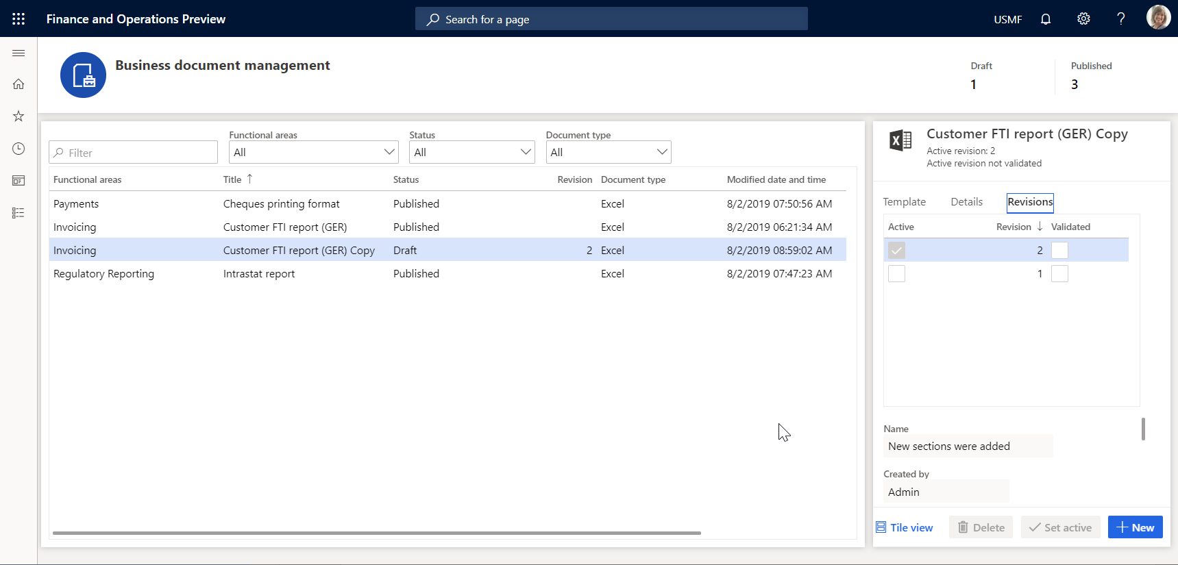Select the Revisions tab
This screenshot has width=1178, height=565.
tap(1030, 202)
